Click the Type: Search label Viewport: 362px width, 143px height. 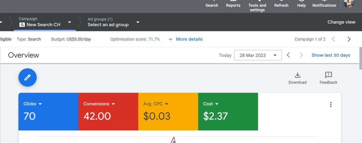(29, 39)
